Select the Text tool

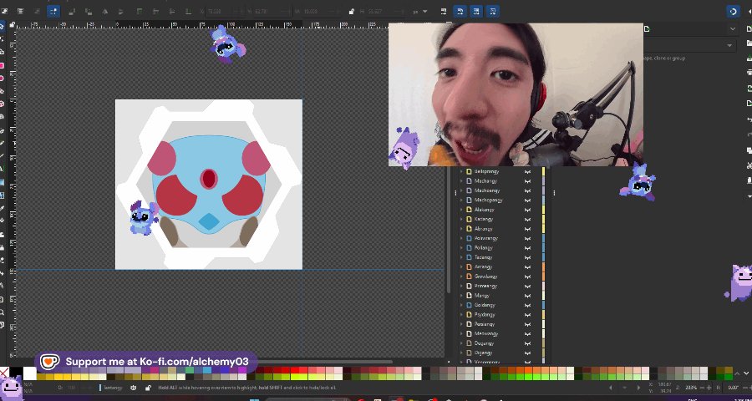[2, 169]
